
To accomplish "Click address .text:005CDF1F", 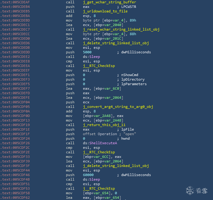I will pyautogui.click(x=15, y=134).
